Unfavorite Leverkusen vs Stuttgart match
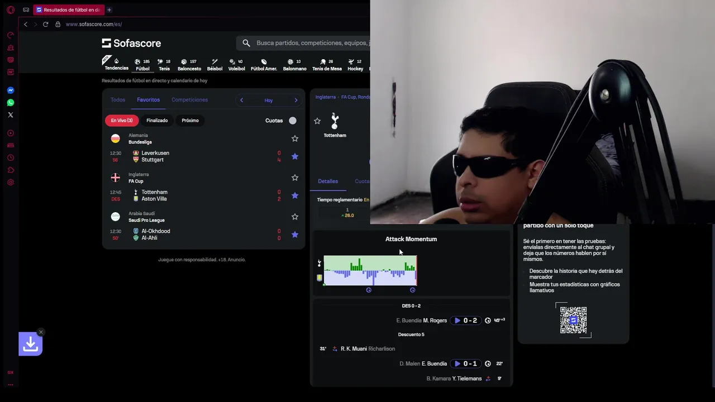Viewport: 715px width, 402px height. [x=295, y=156]
